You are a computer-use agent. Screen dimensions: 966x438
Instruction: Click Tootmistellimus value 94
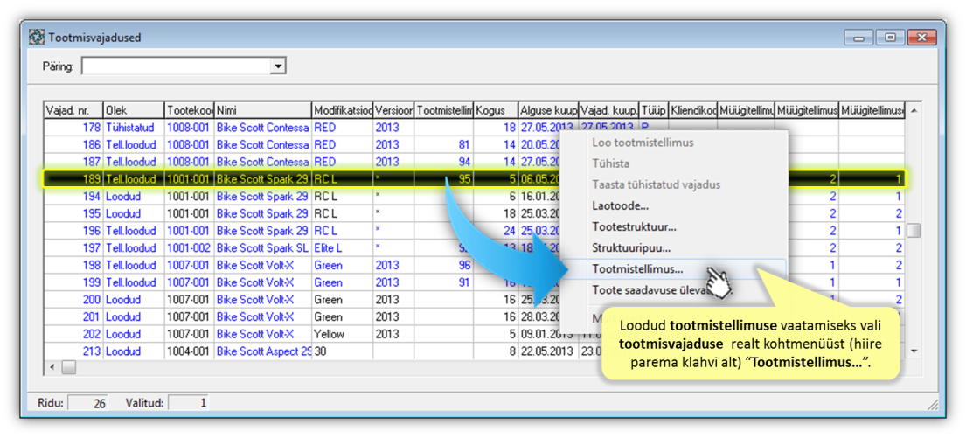(x=444, y=162)
